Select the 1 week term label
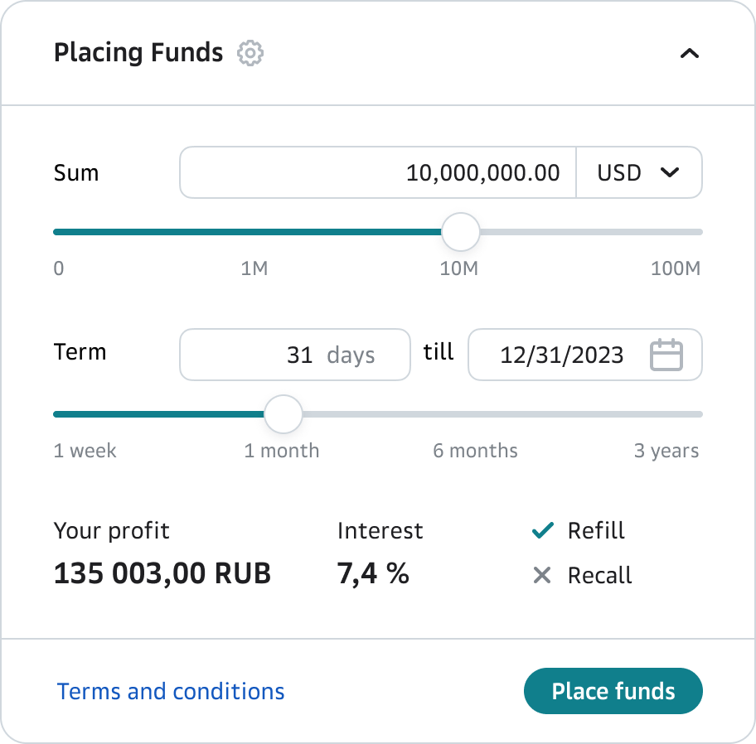The image size is (756, 744). coord(85,451)
